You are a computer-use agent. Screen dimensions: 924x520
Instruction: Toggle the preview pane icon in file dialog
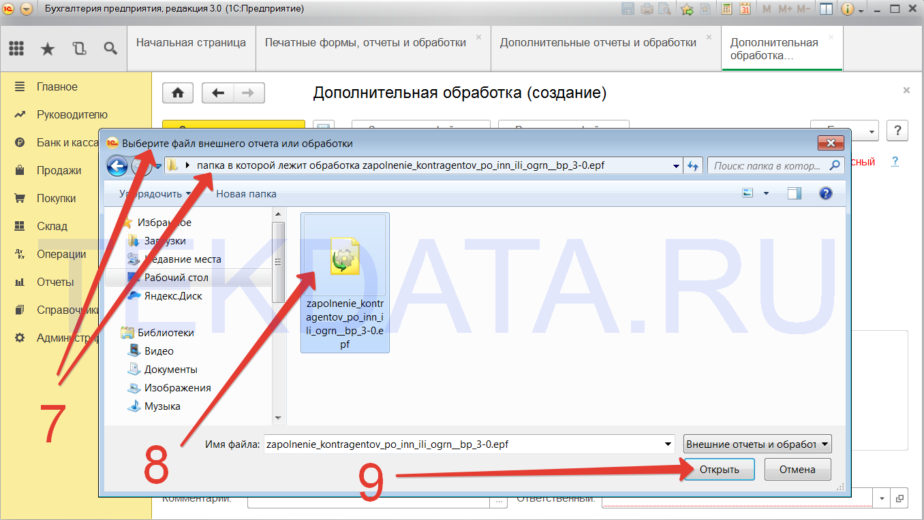(794, 194)
